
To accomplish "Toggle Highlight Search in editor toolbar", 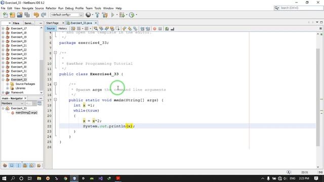I will 112,29.
